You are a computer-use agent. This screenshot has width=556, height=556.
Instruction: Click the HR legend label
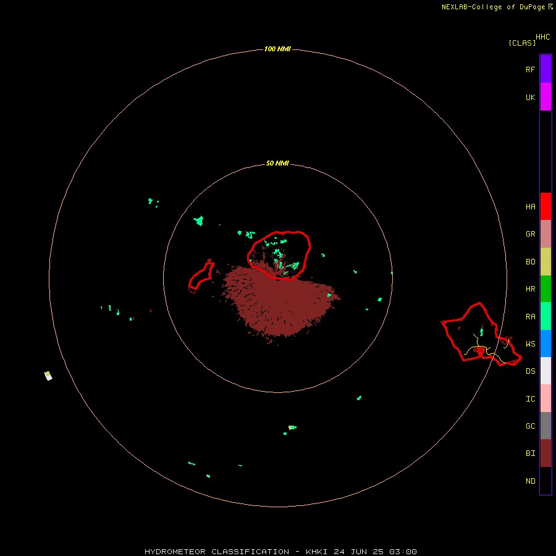click(530, 289)
